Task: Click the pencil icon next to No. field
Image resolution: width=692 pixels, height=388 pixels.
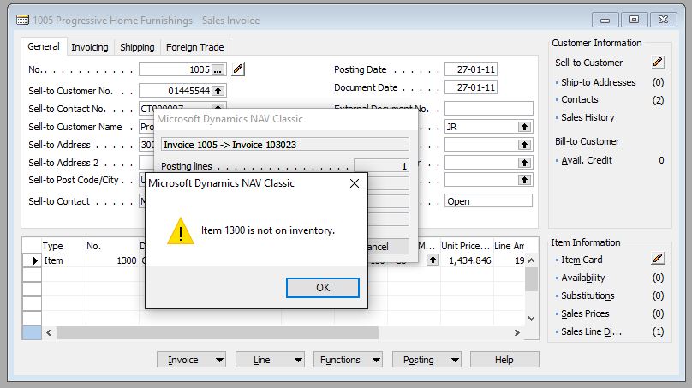Action: pyautogui.click(x=238, y=69)
